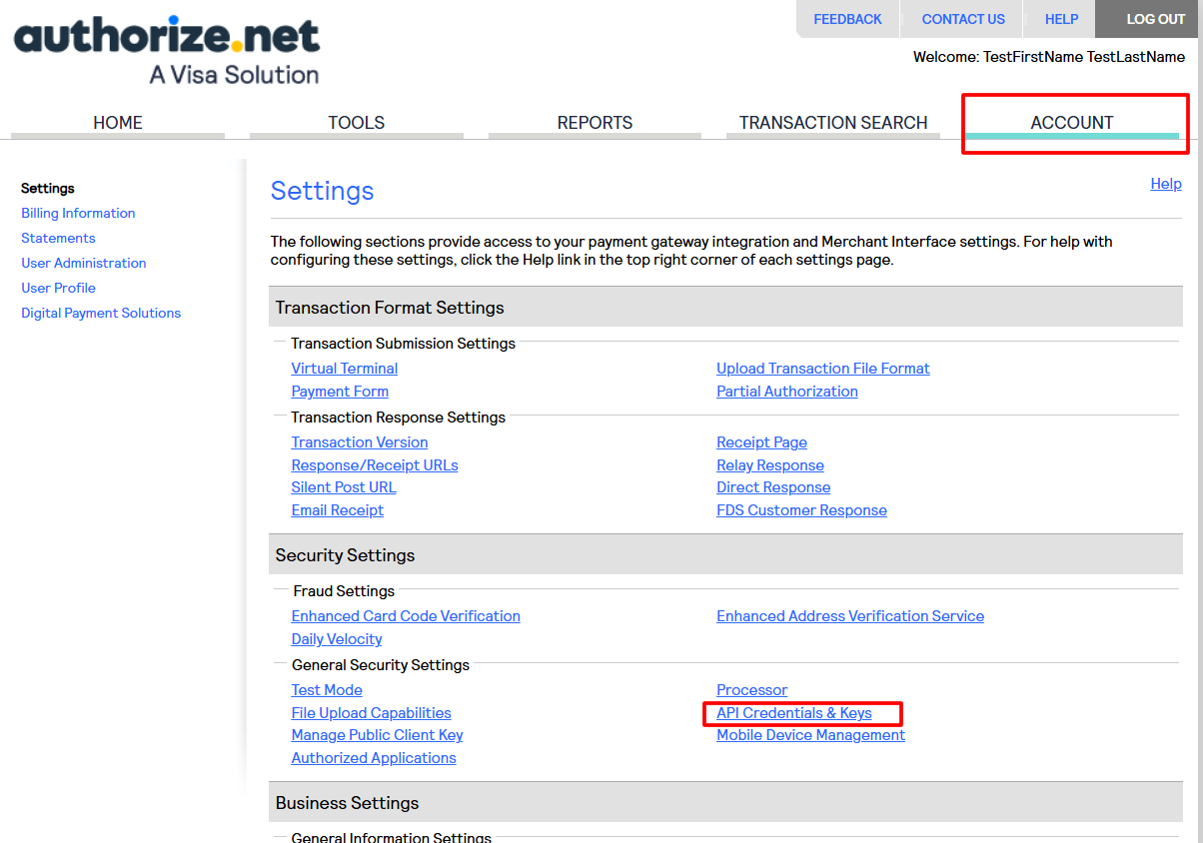This screenshot has height=843, width=1203.
Task: Click the Settings page heading
Action: point(322,191)
